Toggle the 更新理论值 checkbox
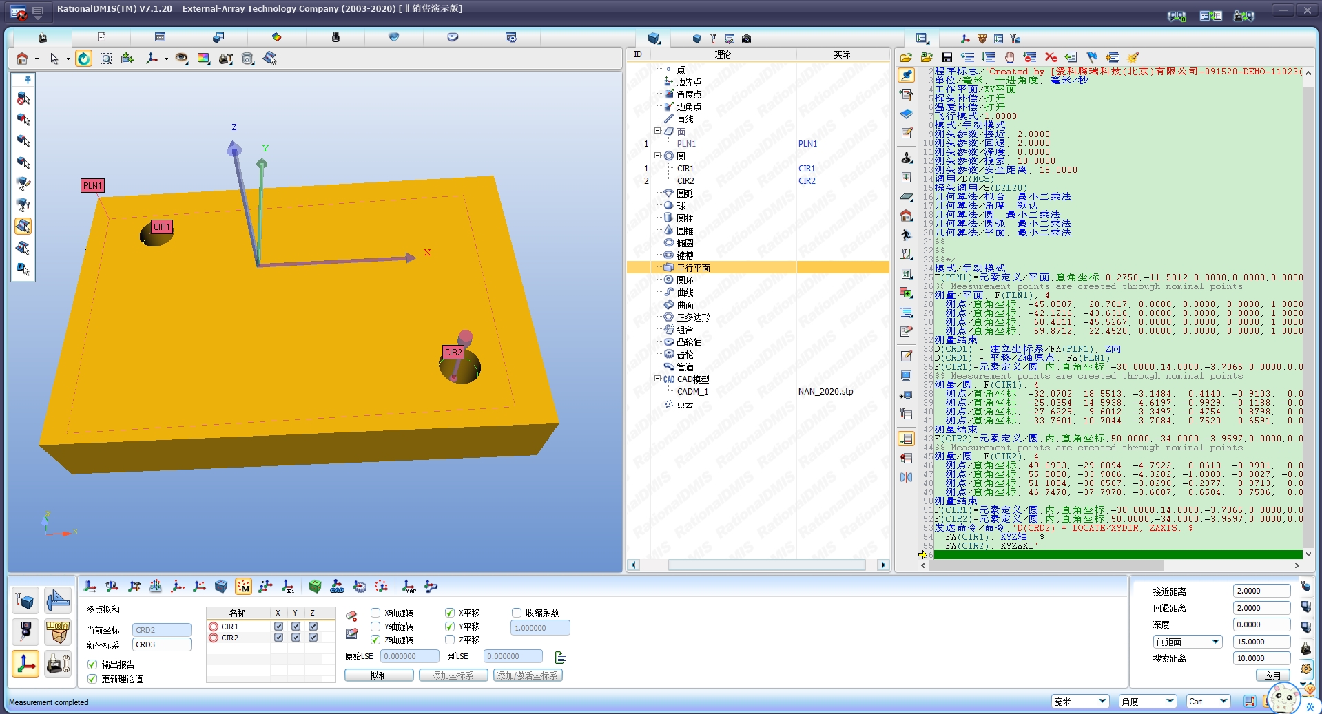Viewport: 1322px width, 714px height. coord(92,679)
